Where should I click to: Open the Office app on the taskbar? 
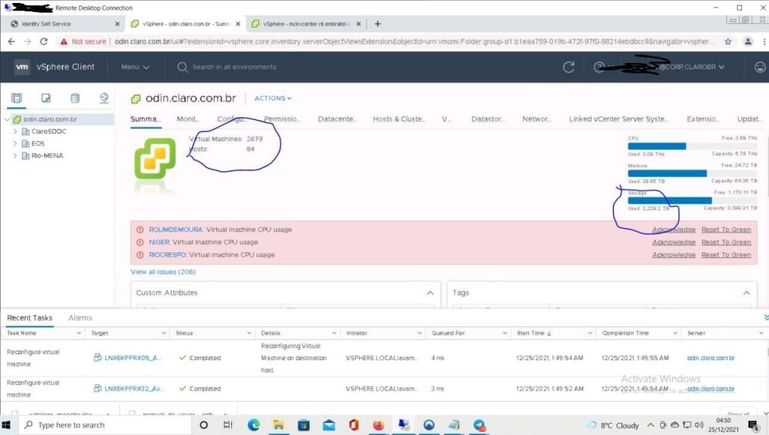354,424
